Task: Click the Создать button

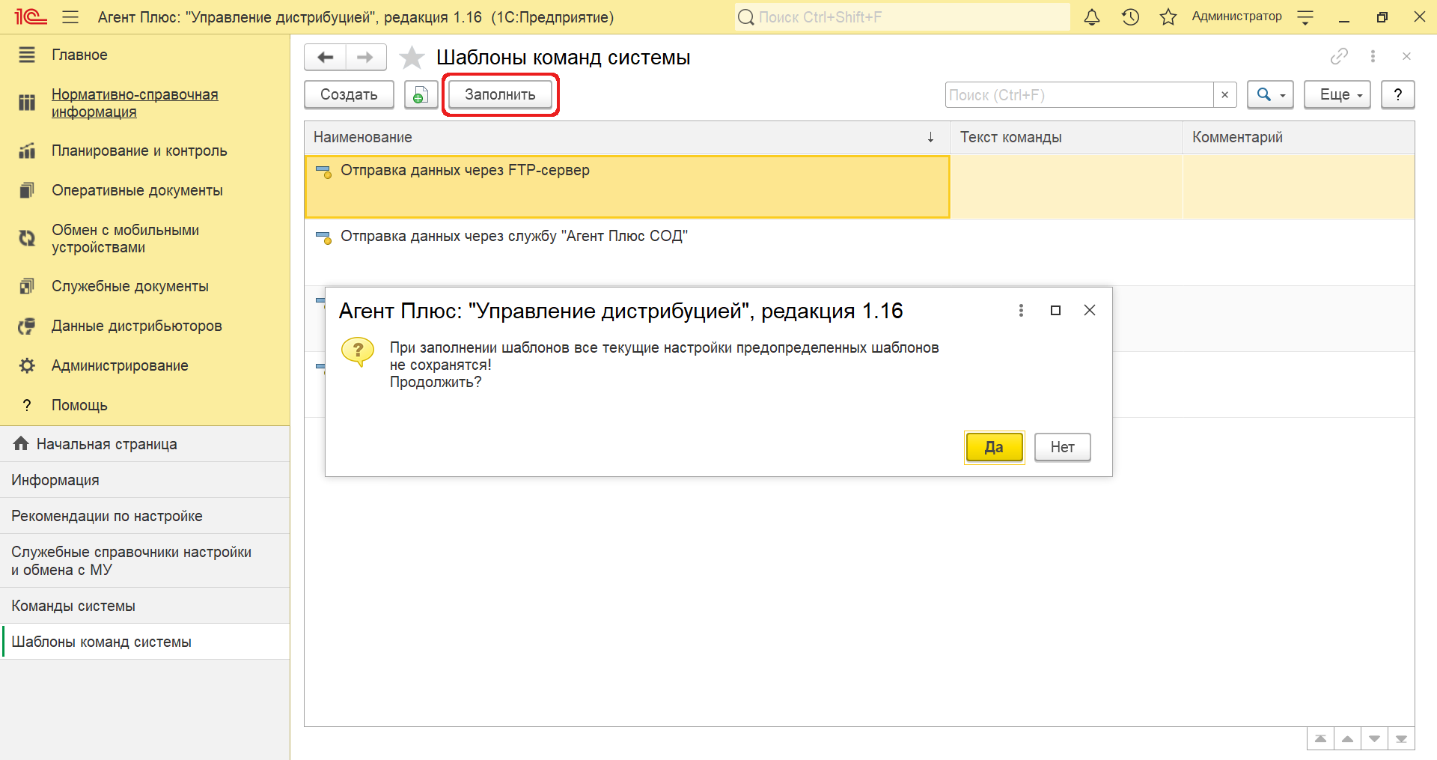Action: click(x=349, y=94)
